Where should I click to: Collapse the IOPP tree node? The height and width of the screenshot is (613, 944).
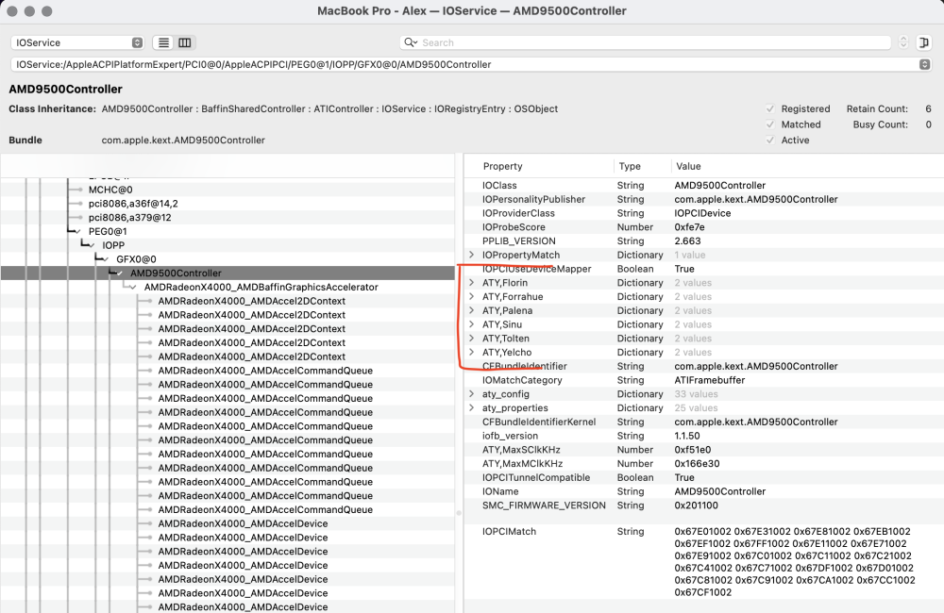92,245
